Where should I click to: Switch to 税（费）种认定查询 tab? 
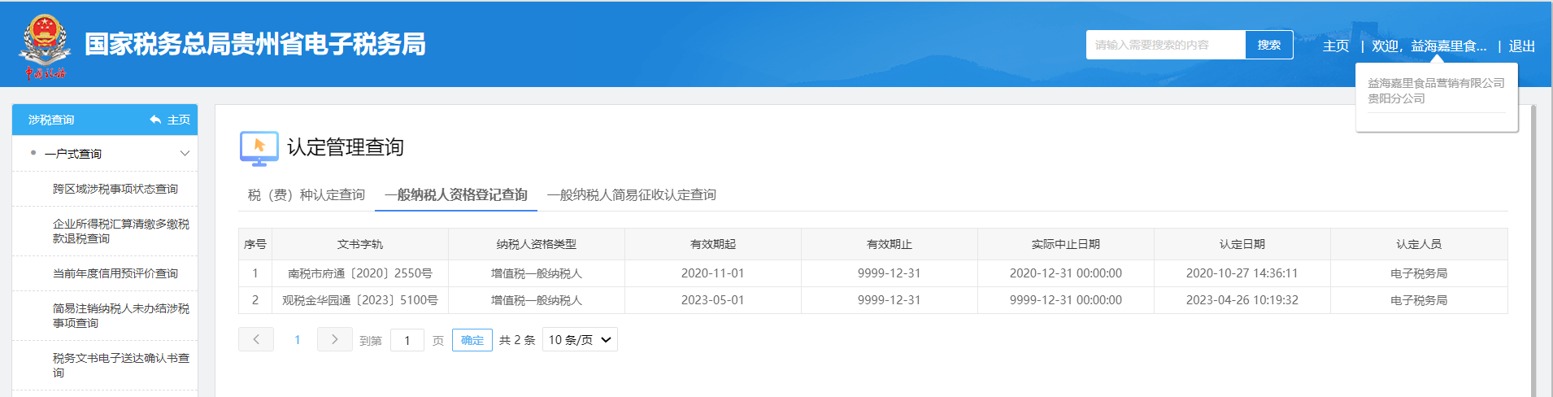(307, 195)
